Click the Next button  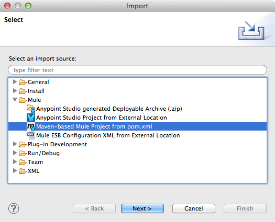(142, 208)
